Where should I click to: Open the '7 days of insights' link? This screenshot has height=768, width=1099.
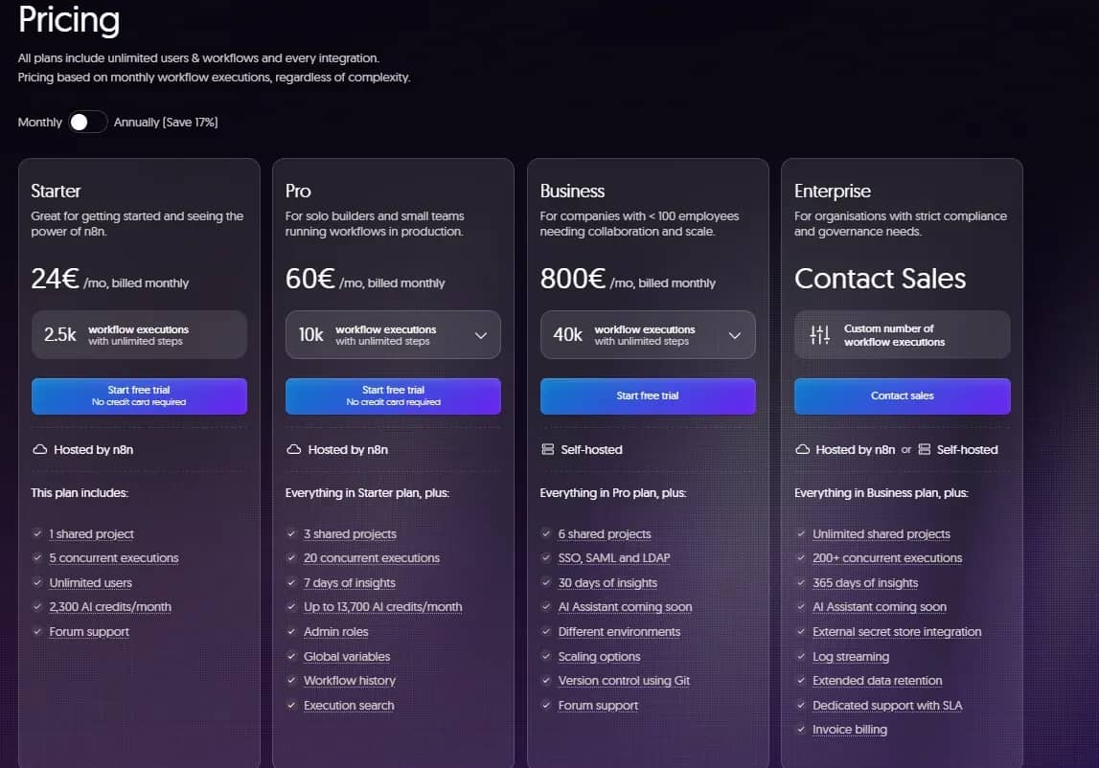click(x=349, y=583)
